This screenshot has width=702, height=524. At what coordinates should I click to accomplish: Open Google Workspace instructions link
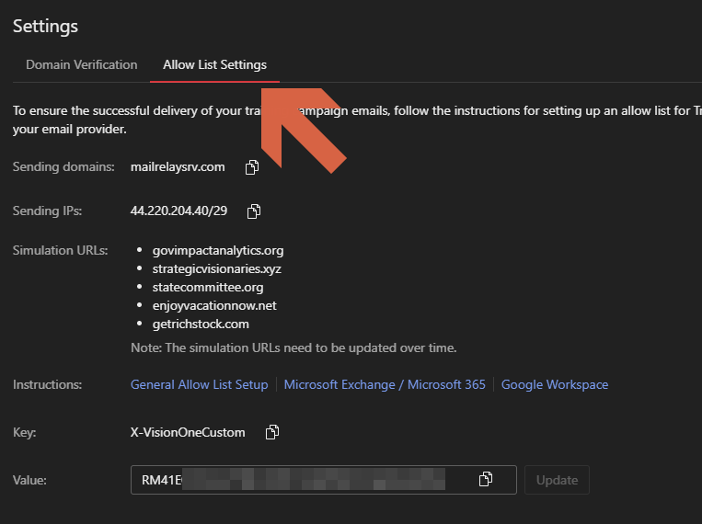point(554,384)
